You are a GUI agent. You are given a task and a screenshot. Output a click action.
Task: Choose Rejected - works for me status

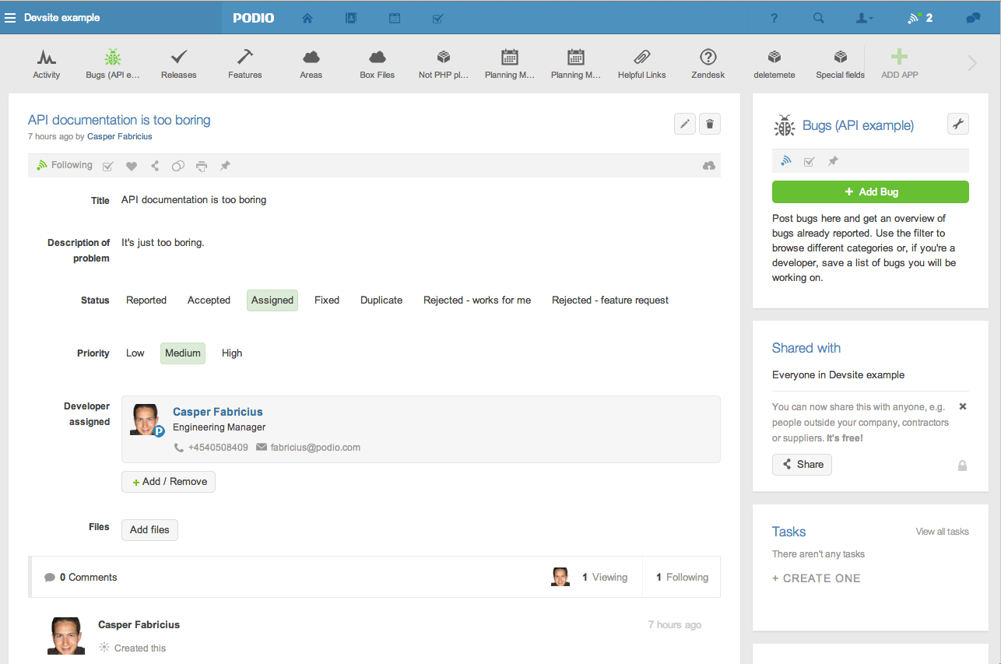click(x=477, y=300)
